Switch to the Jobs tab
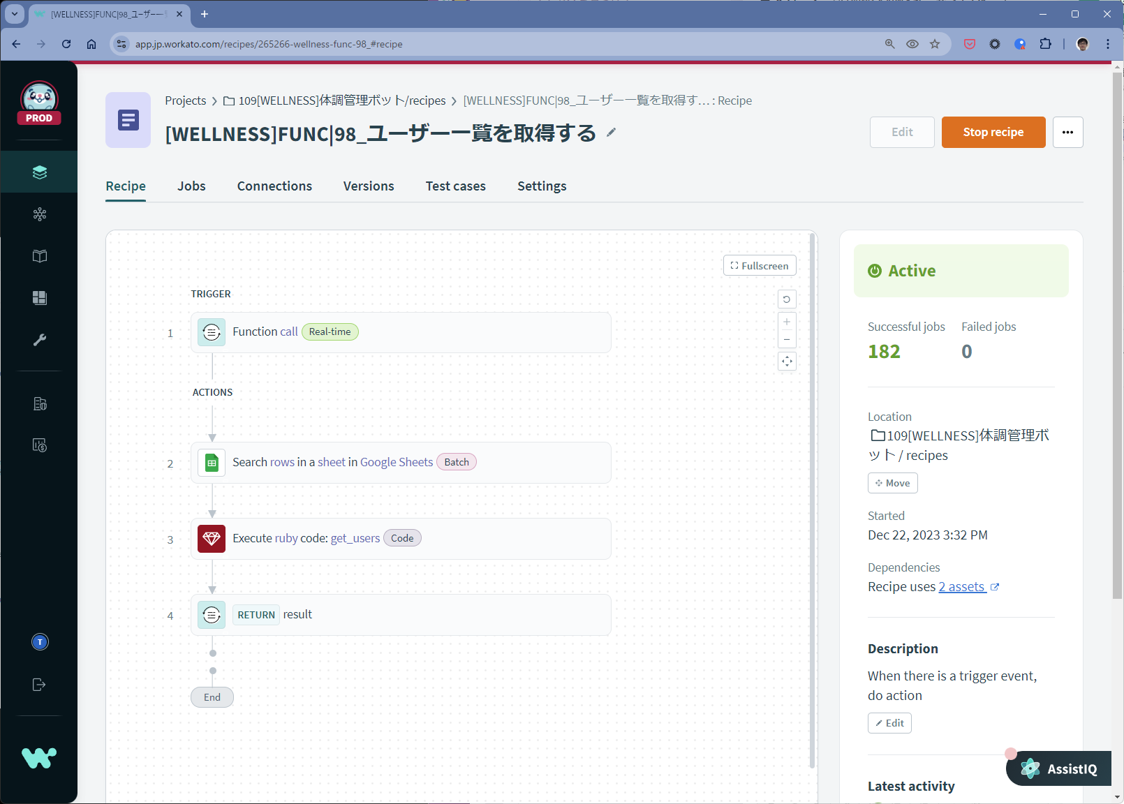Screen dimensions: 1124x804 tap(191, 186)
